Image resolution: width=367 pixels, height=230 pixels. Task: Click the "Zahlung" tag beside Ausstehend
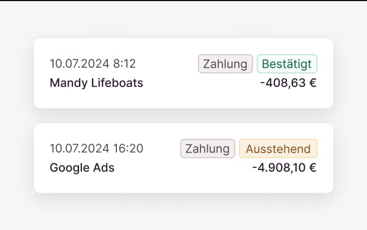point(208,149)
